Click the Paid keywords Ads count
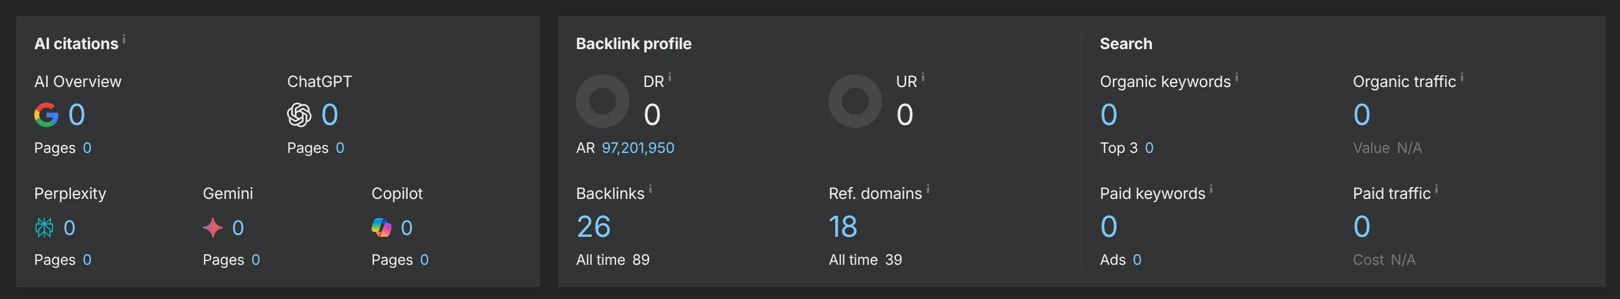1620x299 pixels. [1137, 260]
